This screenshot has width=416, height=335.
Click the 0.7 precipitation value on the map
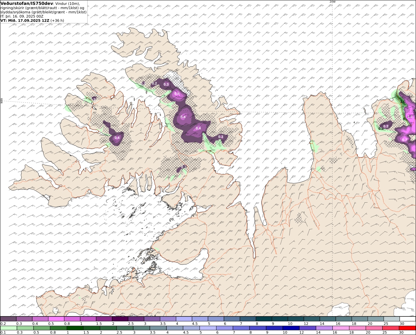(x=405, y=140)
